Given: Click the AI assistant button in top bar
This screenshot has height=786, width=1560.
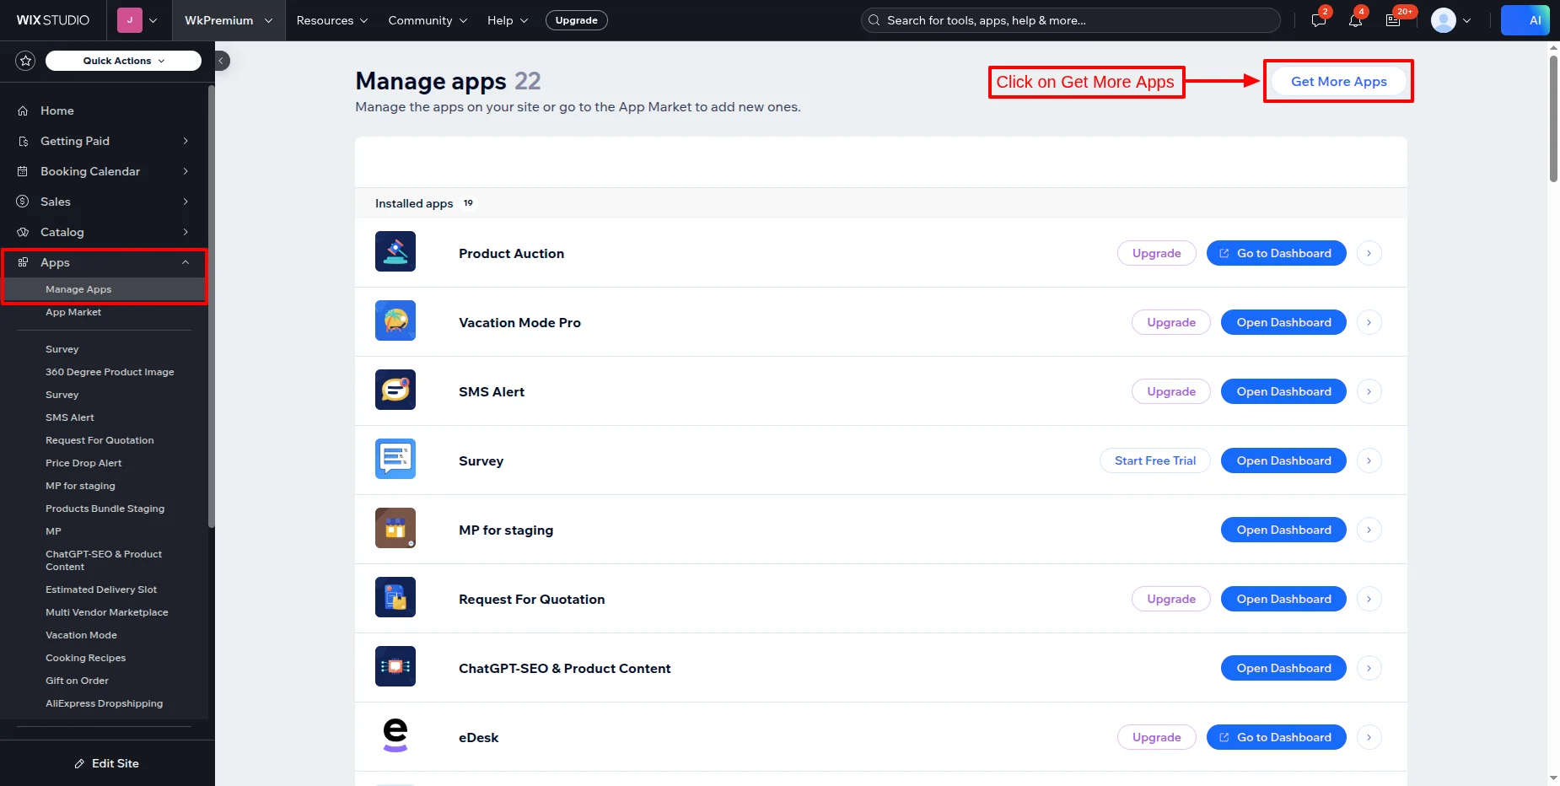Looking at the screenshot, I should coord(1525,19).
